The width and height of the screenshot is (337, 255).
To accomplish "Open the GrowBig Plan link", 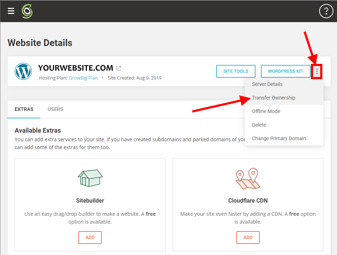I will (x=83, y=78).
